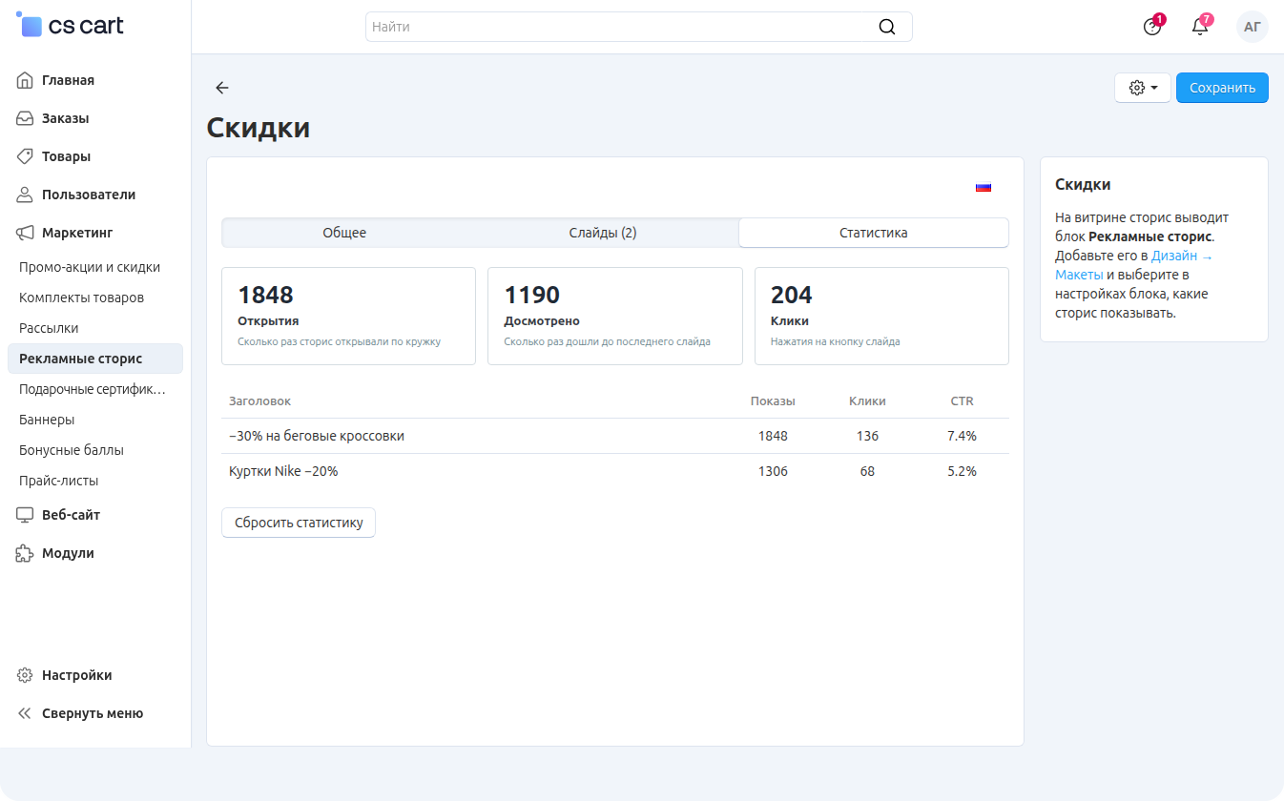Click the 7.4% CTR value
The width and height of the screenshot is (1284, 801).
pyautogui.click(x=962, y=436)
